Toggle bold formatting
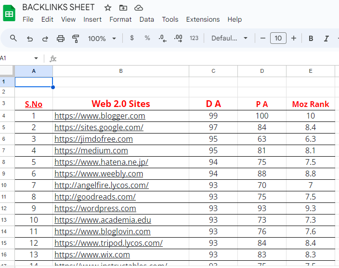Screen dimensions: 339x268 pos(311,39)
